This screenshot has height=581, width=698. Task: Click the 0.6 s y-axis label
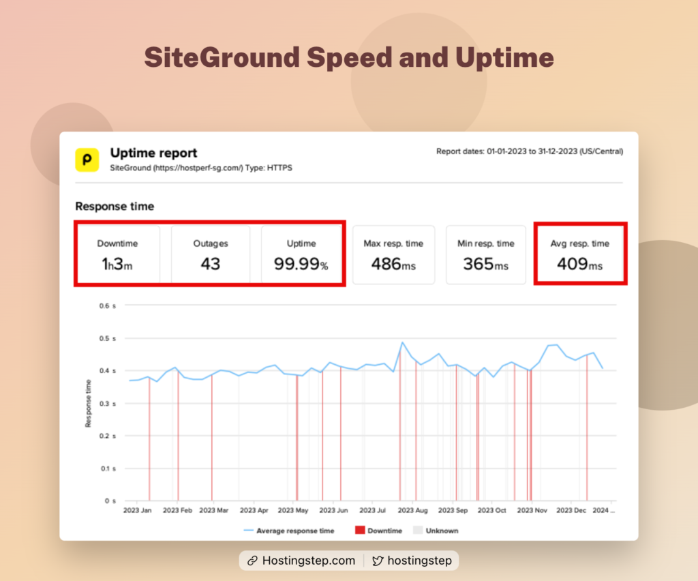pos(107,306)
